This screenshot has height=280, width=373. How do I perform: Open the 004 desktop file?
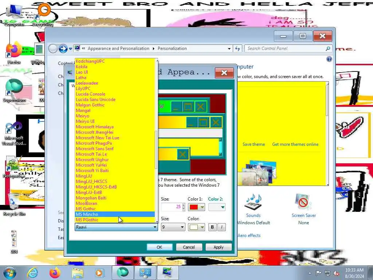click(14, 241)
